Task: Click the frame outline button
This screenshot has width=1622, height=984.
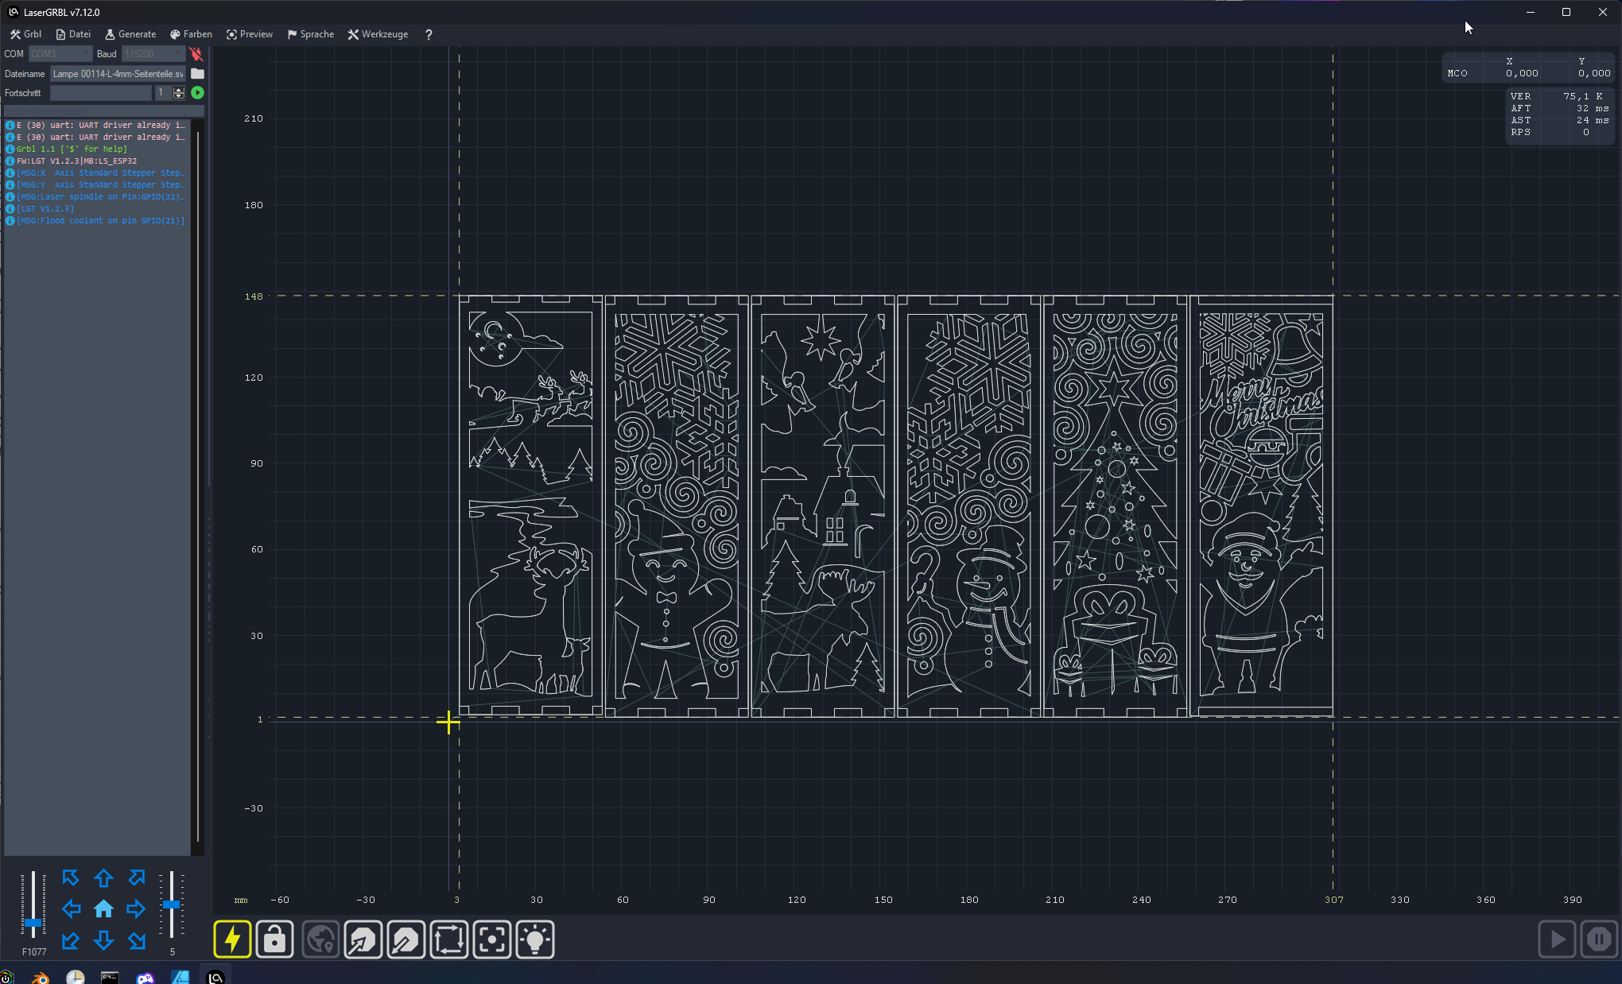Action: (449, 939)
